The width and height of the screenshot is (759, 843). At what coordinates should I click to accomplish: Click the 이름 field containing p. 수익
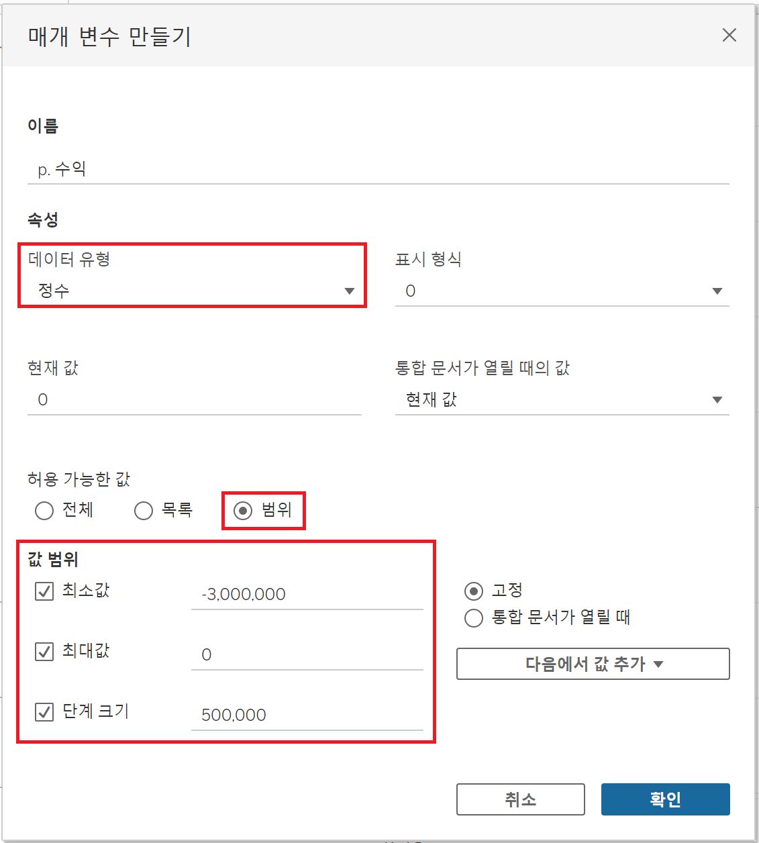tap(378, 169)
